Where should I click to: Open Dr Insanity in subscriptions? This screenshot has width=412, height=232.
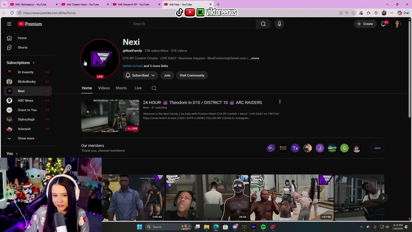click(28, 72)
